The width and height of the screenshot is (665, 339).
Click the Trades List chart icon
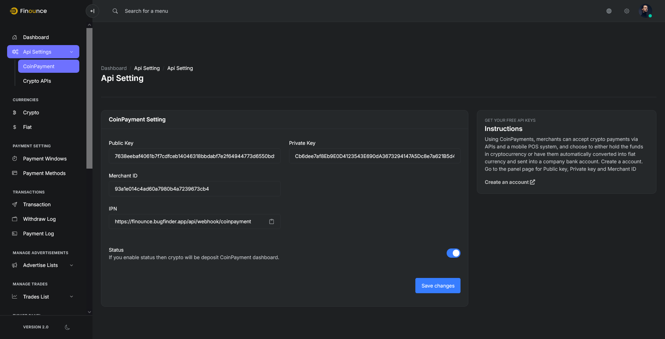(x=15, y=296)
